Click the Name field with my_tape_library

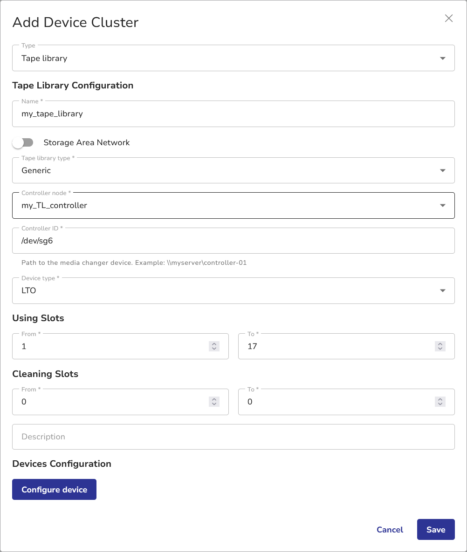click(x=233, y=114)
